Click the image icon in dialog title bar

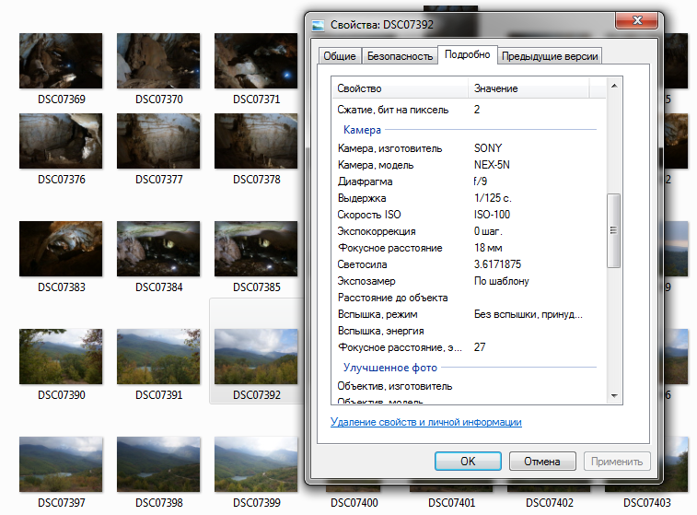click(x=319, y=26)
